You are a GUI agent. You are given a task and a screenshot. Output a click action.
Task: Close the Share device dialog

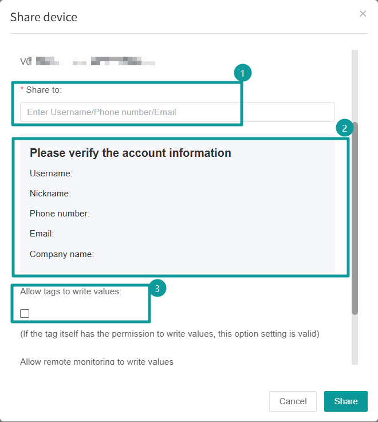pyautogui.click(x=363, y=14)
